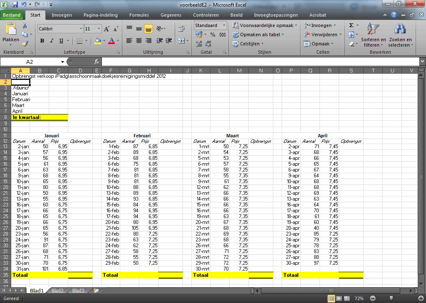Open the Formules ribbon tab
The height and width of the screenshot is (303, 426).
click(x=139, y=15)
